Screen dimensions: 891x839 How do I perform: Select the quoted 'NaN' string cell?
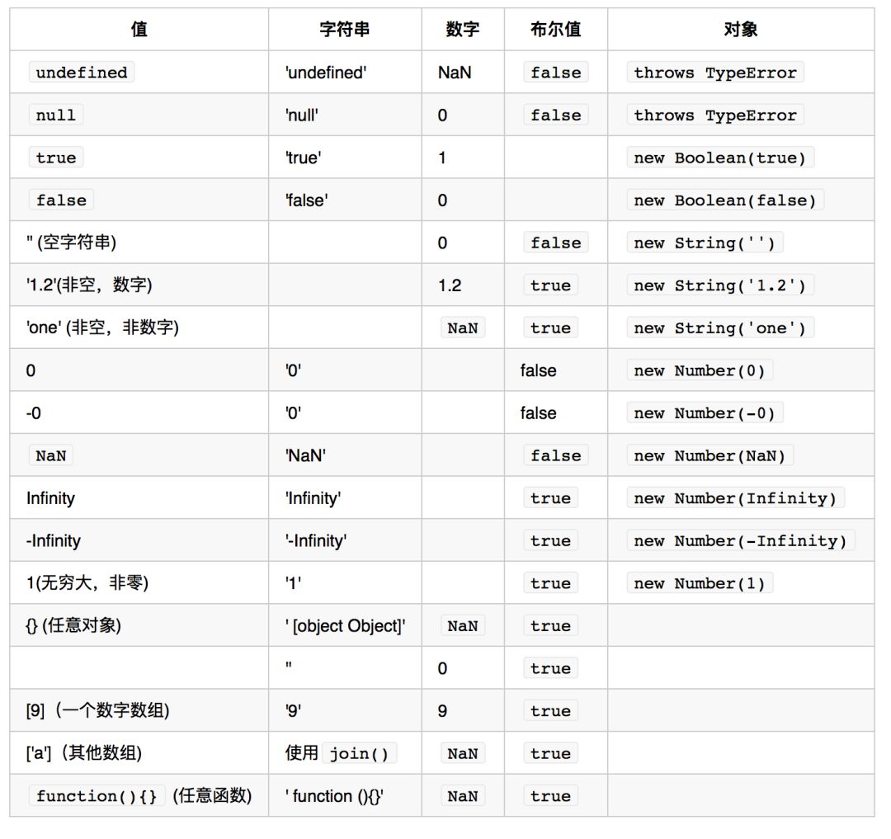point(306,455)
